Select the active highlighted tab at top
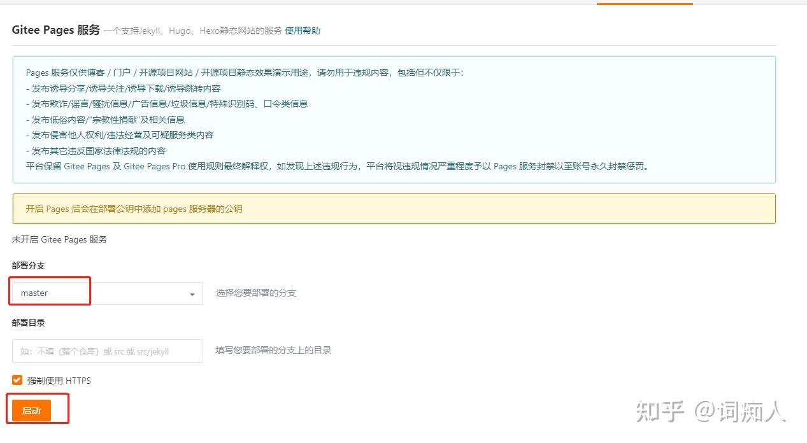This screenshot has width=807, height=443. pos(645,3)
